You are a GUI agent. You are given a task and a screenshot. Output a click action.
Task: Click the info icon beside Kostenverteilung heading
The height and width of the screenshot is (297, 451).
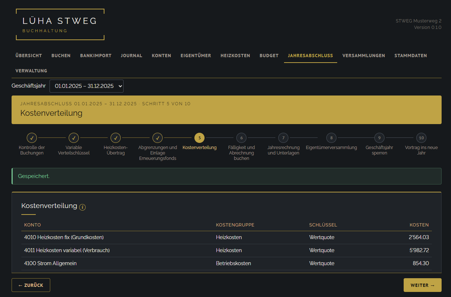tap(82, 207)
